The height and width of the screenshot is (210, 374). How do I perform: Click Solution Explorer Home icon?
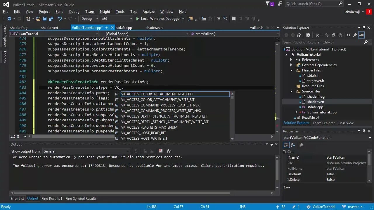pos(299,35)
